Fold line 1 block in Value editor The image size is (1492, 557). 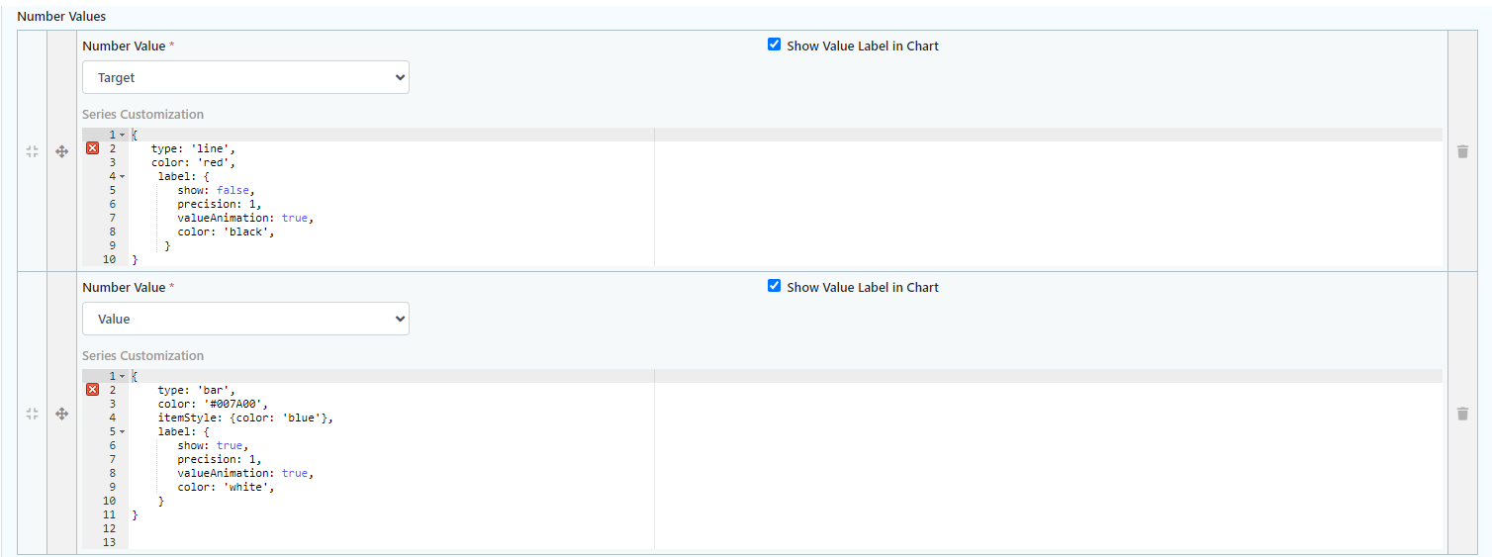123,376
